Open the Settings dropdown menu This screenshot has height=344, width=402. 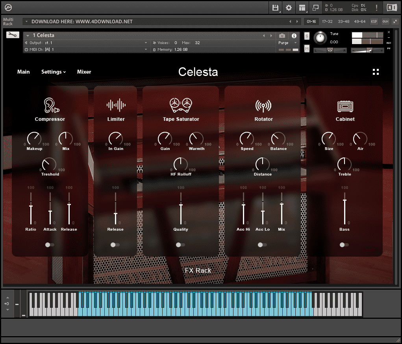pos(54,72)
